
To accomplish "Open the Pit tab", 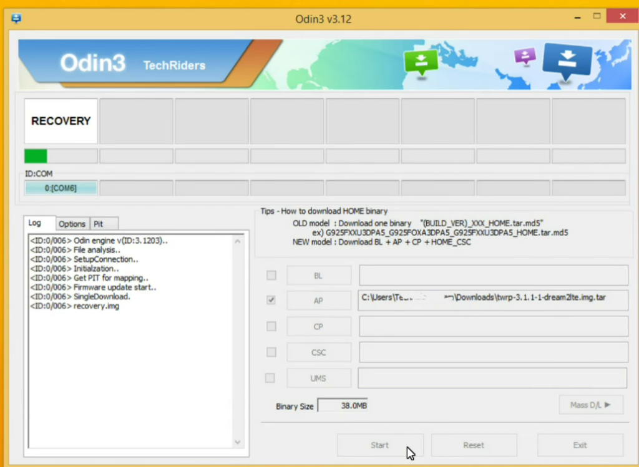I will pyautogui.click(x=104, y=224).
